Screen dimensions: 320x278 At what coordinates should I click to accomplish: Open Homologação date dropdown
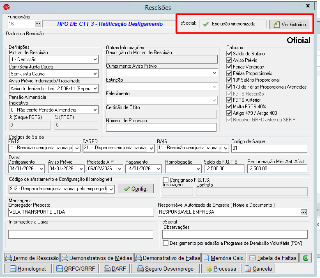198,169
